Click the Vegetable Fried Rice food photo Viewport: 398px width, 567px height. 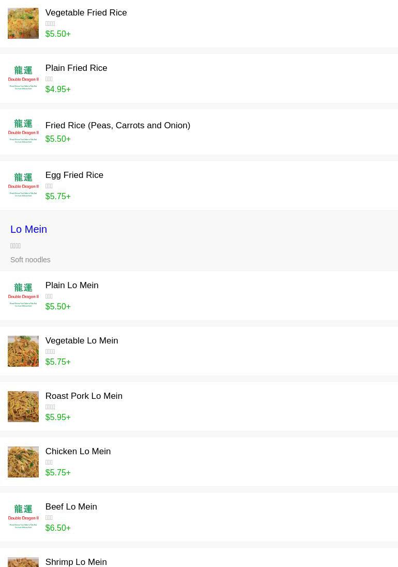(23, 23)
